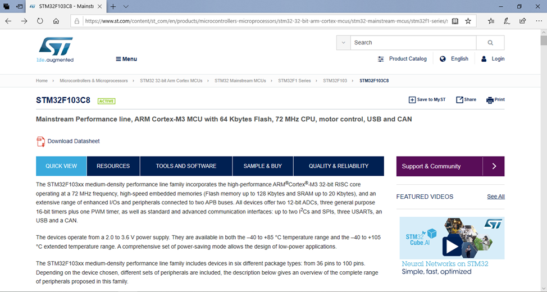Switch to the Resources tab
The image size is (547, 292).
[x=113, y=166]
